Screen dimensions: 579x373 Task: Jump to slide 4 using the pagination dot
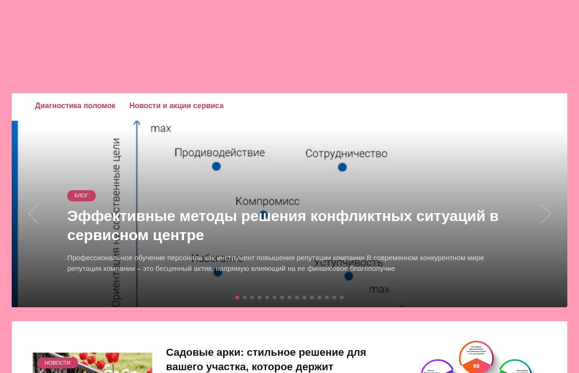[x=260, y=297]
